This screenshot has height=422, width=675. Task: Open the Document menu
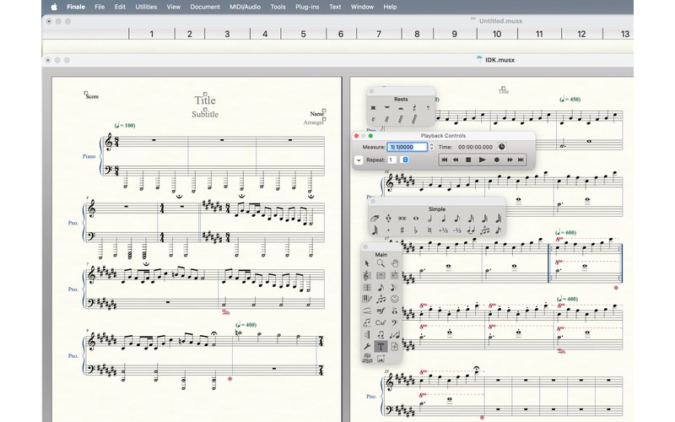click(205, 7)
